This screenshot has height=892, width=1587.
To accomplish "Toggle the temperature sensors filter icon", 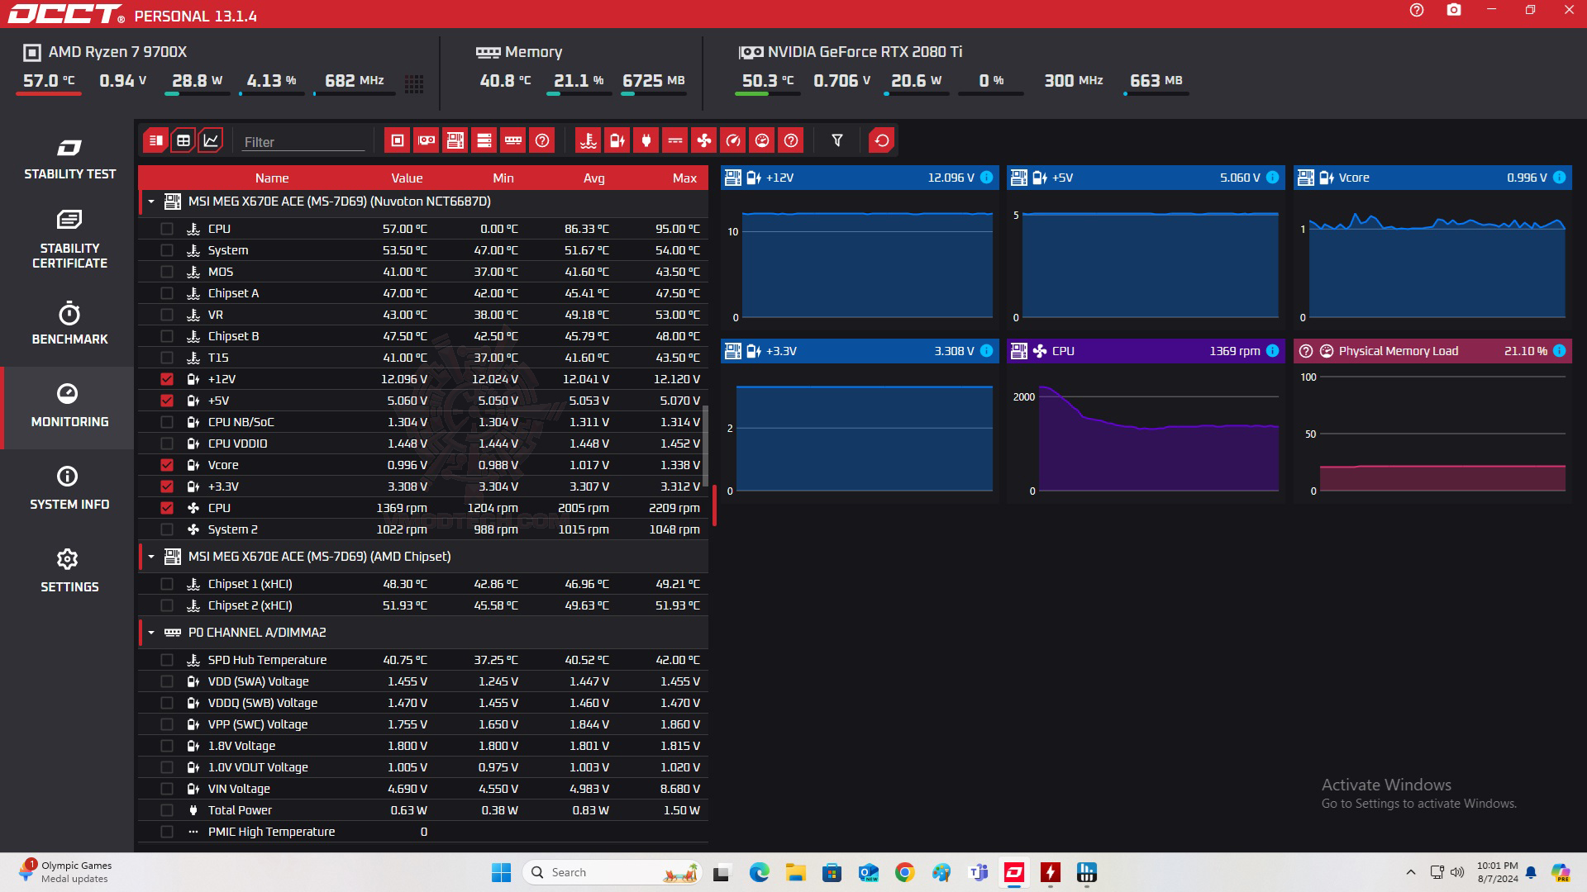I will (588, 140).
